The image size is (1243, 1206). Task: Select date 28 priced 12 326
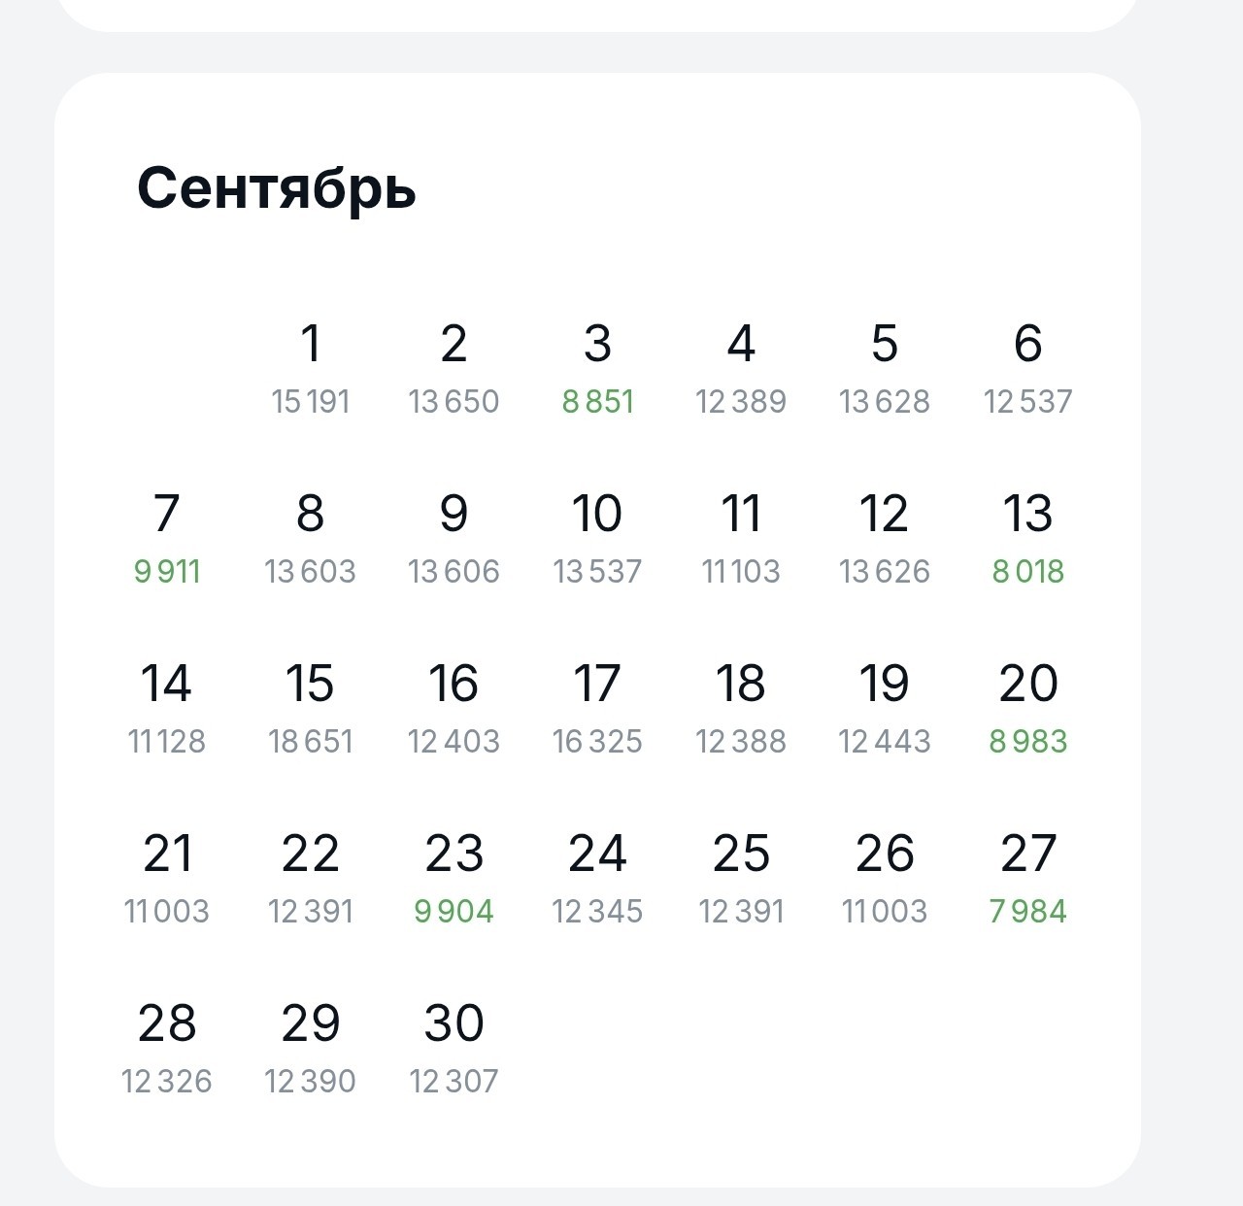[167, 1049]
